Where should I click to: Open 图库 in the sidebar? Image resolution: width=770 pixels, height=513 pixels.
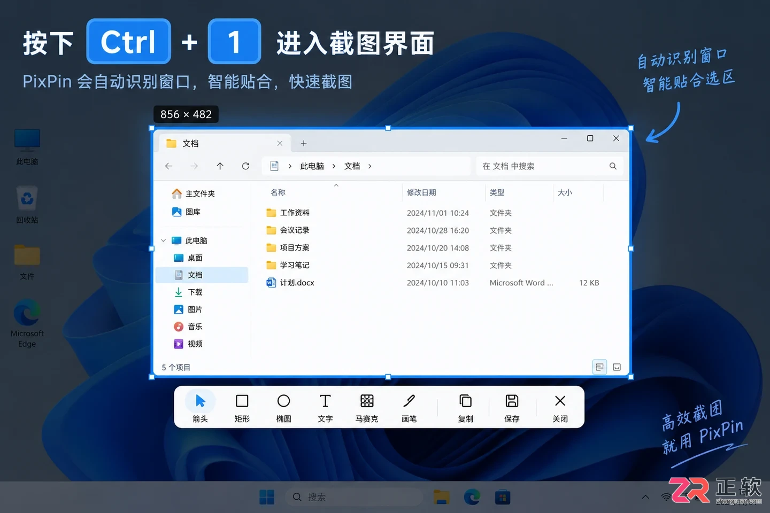[x=186, y=212]
